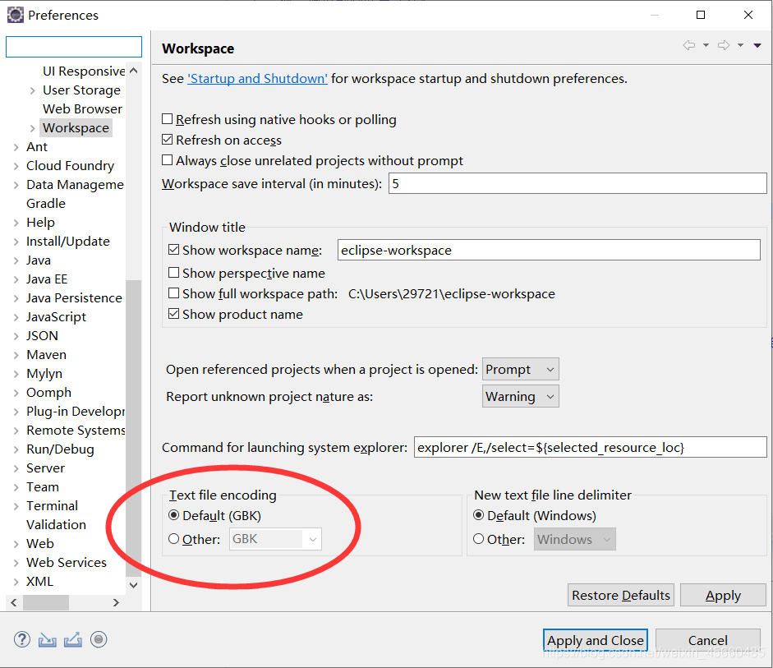Open Help using the question mark icon

[21, 638]
